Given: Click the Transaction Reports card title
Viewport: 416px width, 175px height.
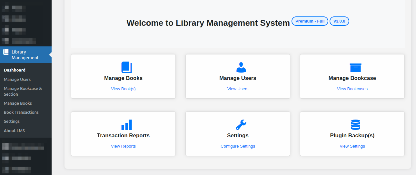Looking at the screenshot, I should (123, 136).
